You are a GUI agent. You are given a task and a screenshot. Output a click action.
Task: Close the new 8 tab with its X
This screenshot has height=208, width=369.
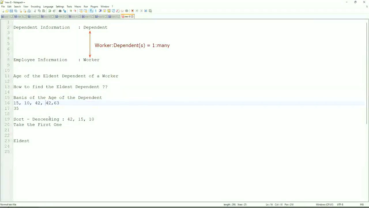(132, 17)
